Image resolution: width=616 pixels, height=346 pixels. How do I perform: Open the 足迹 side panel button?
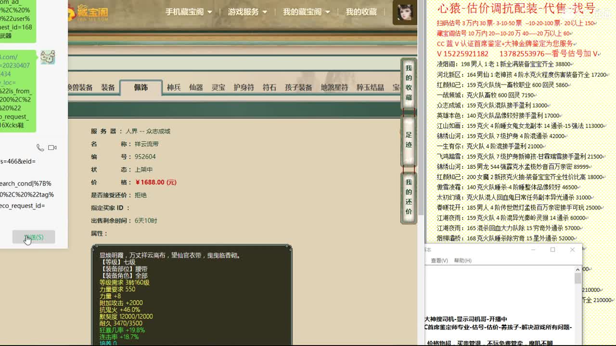click(x=409, y=140)
